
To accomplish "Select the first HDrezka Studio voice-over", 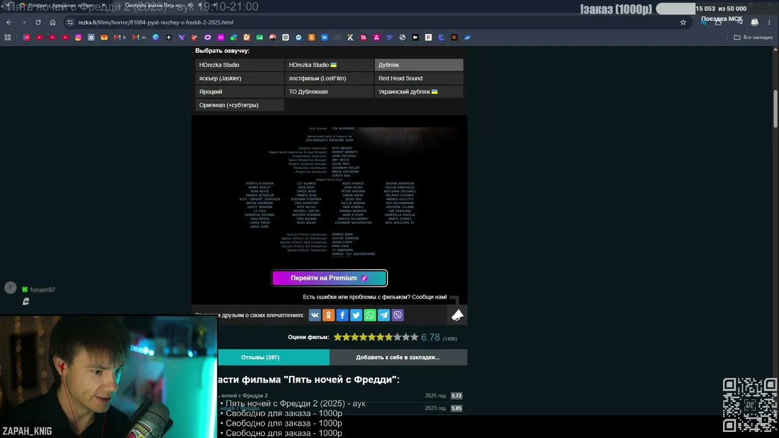I will tap(240, 65).
